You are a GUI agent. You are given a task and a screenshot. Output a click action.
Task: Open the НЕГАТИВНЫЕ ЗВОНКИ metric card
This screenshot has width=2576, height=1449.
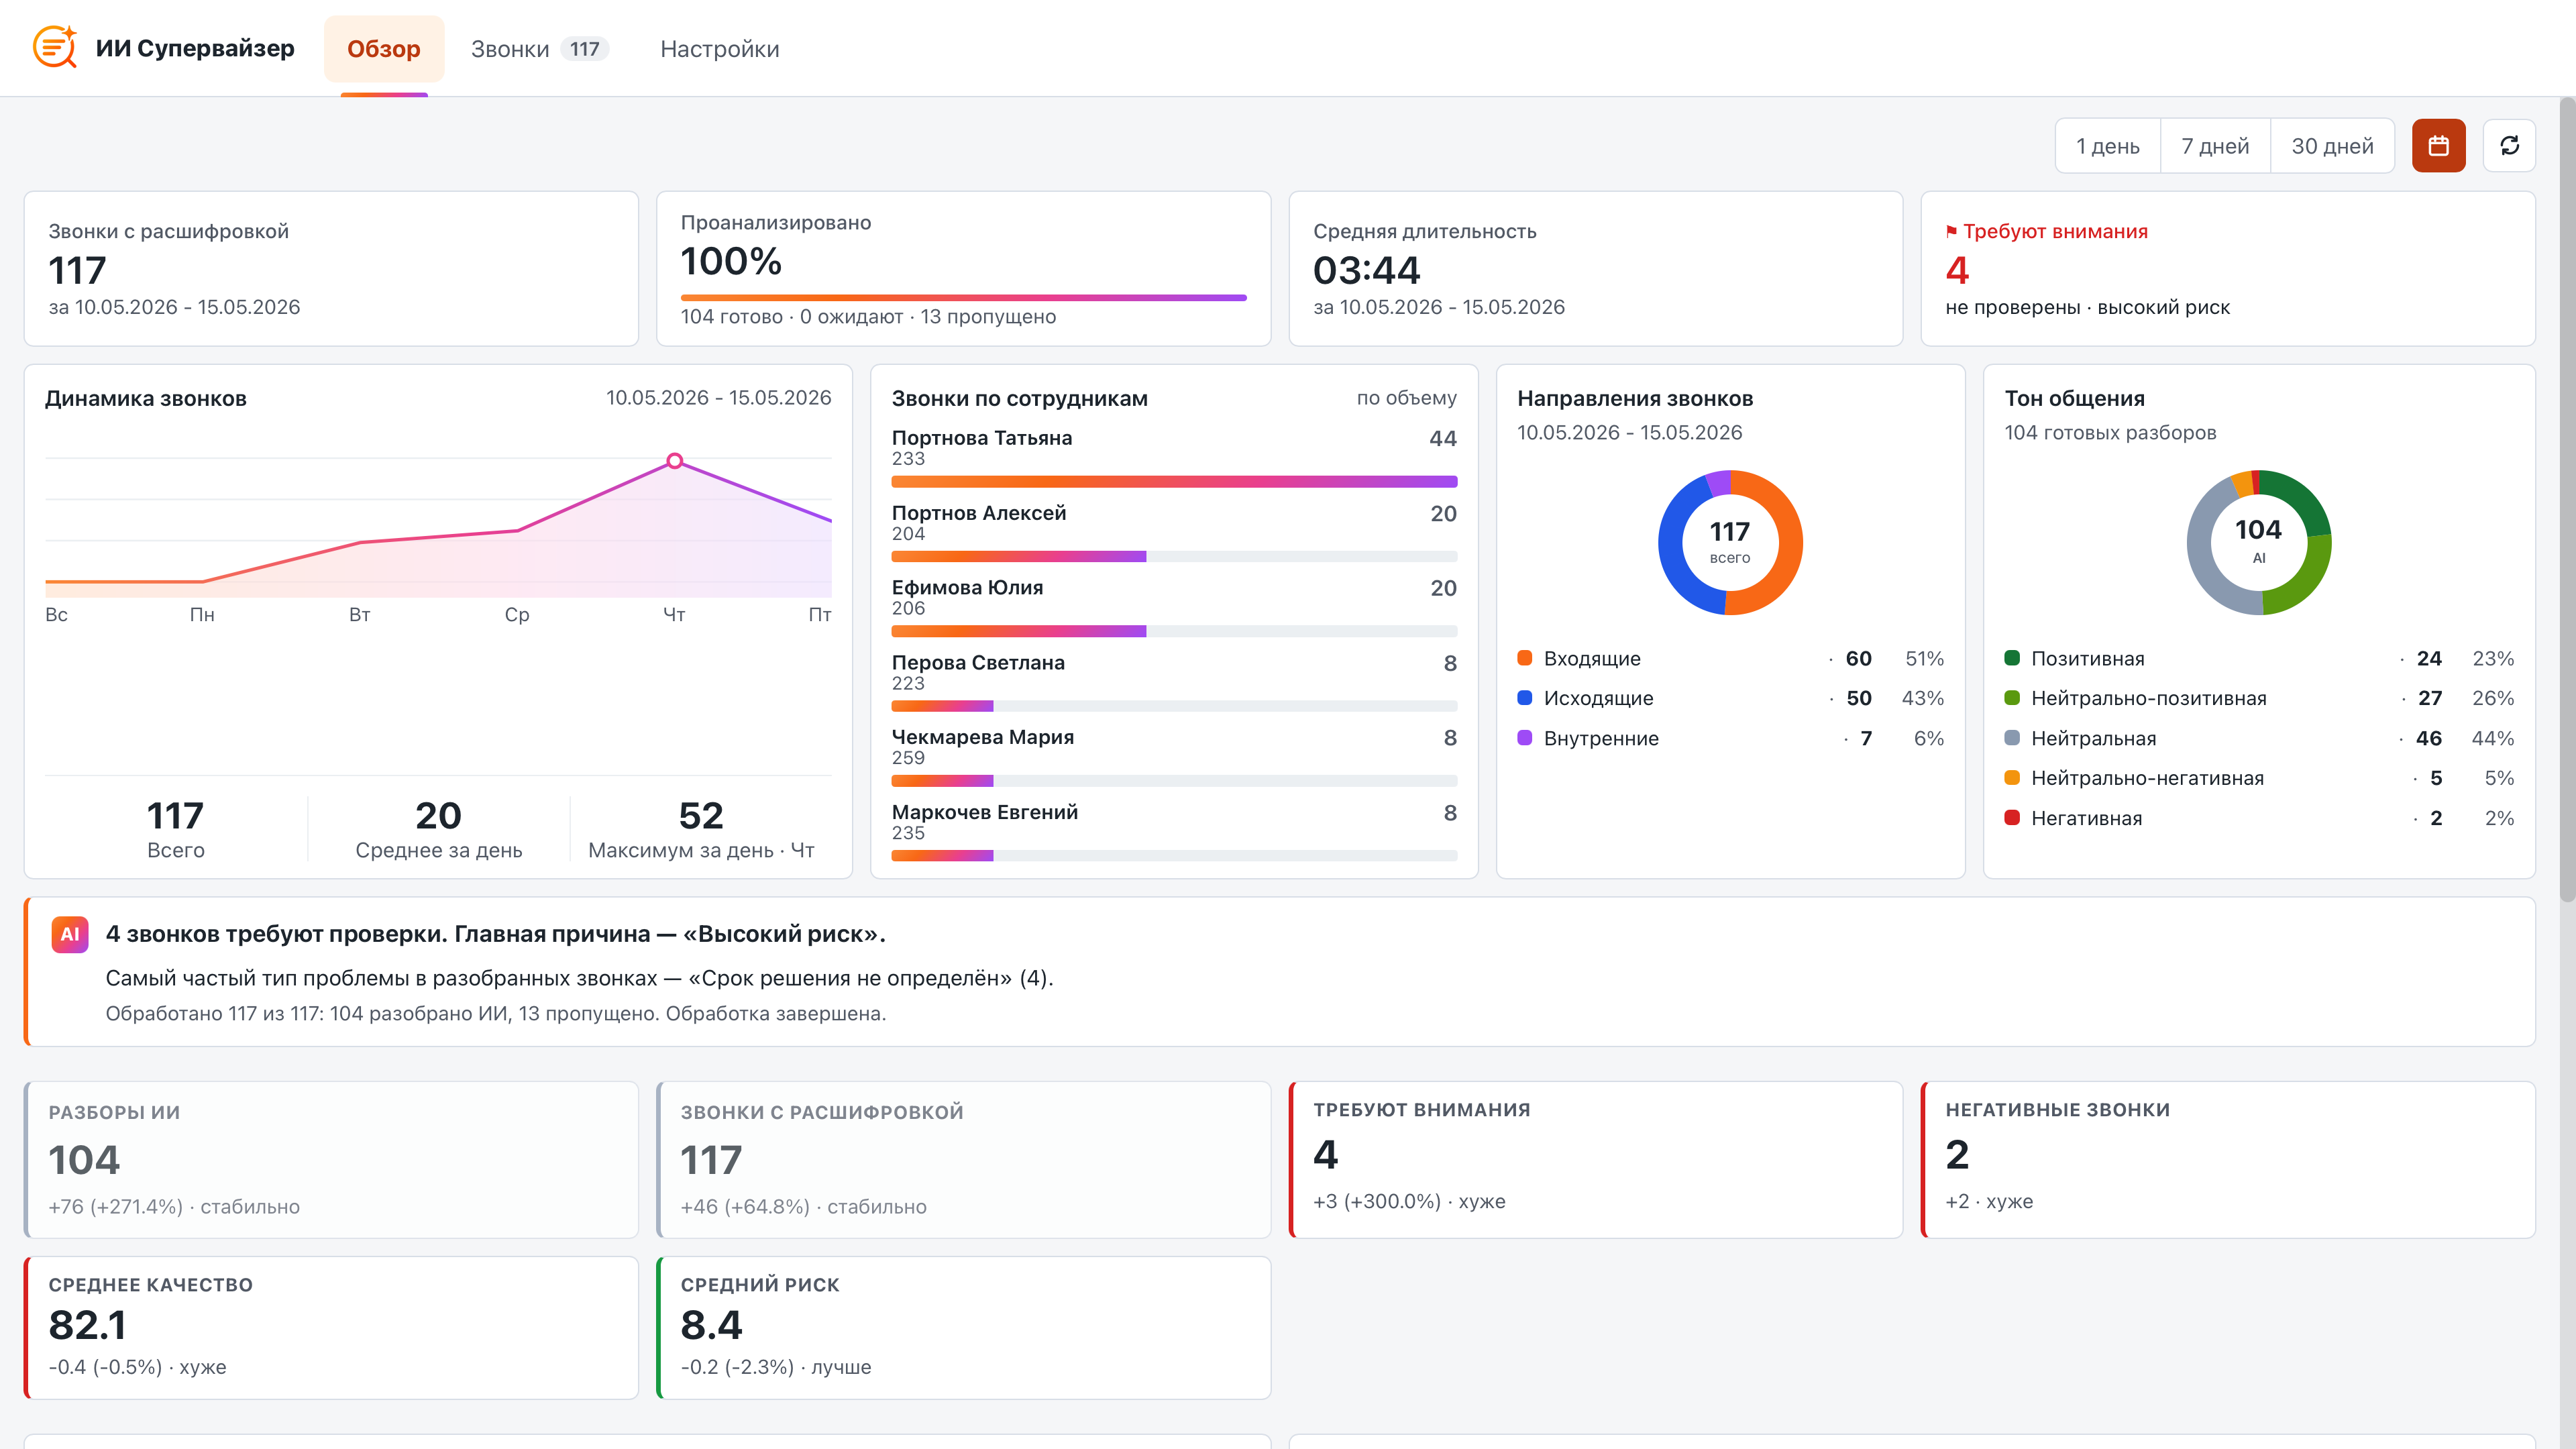[x=2228, y=1160]
